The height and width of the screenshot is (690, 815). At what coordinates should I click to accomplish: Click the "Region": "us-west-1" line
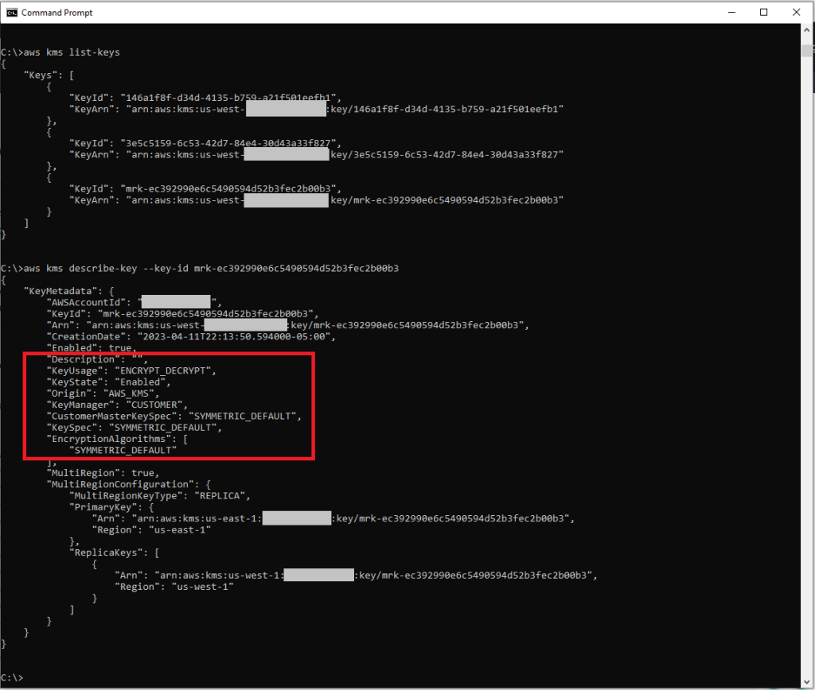click(174, 587)
